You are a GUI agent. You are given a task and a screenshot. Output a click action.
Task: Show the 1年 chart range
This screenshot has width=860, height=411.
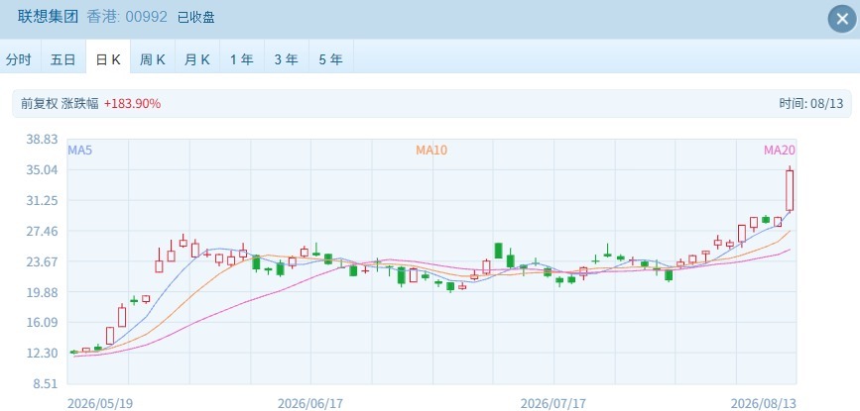tap(242, 59)
